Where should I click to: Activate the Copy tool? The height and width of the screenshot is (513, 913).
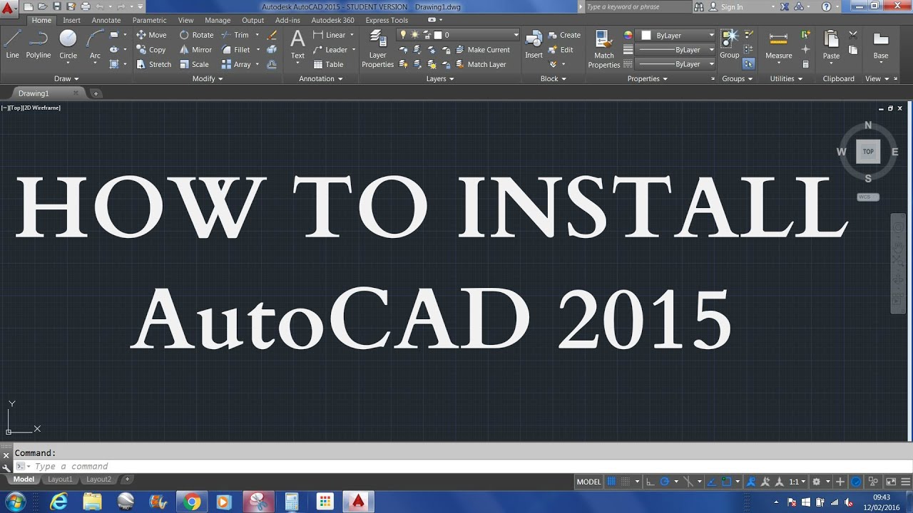[x=151, y=50]
